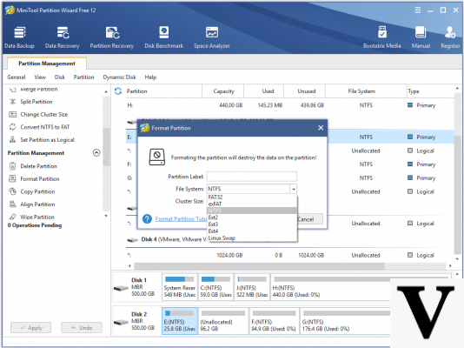
Task: Open the Format Partition Tutorial link
Action: tap(181, 219)
